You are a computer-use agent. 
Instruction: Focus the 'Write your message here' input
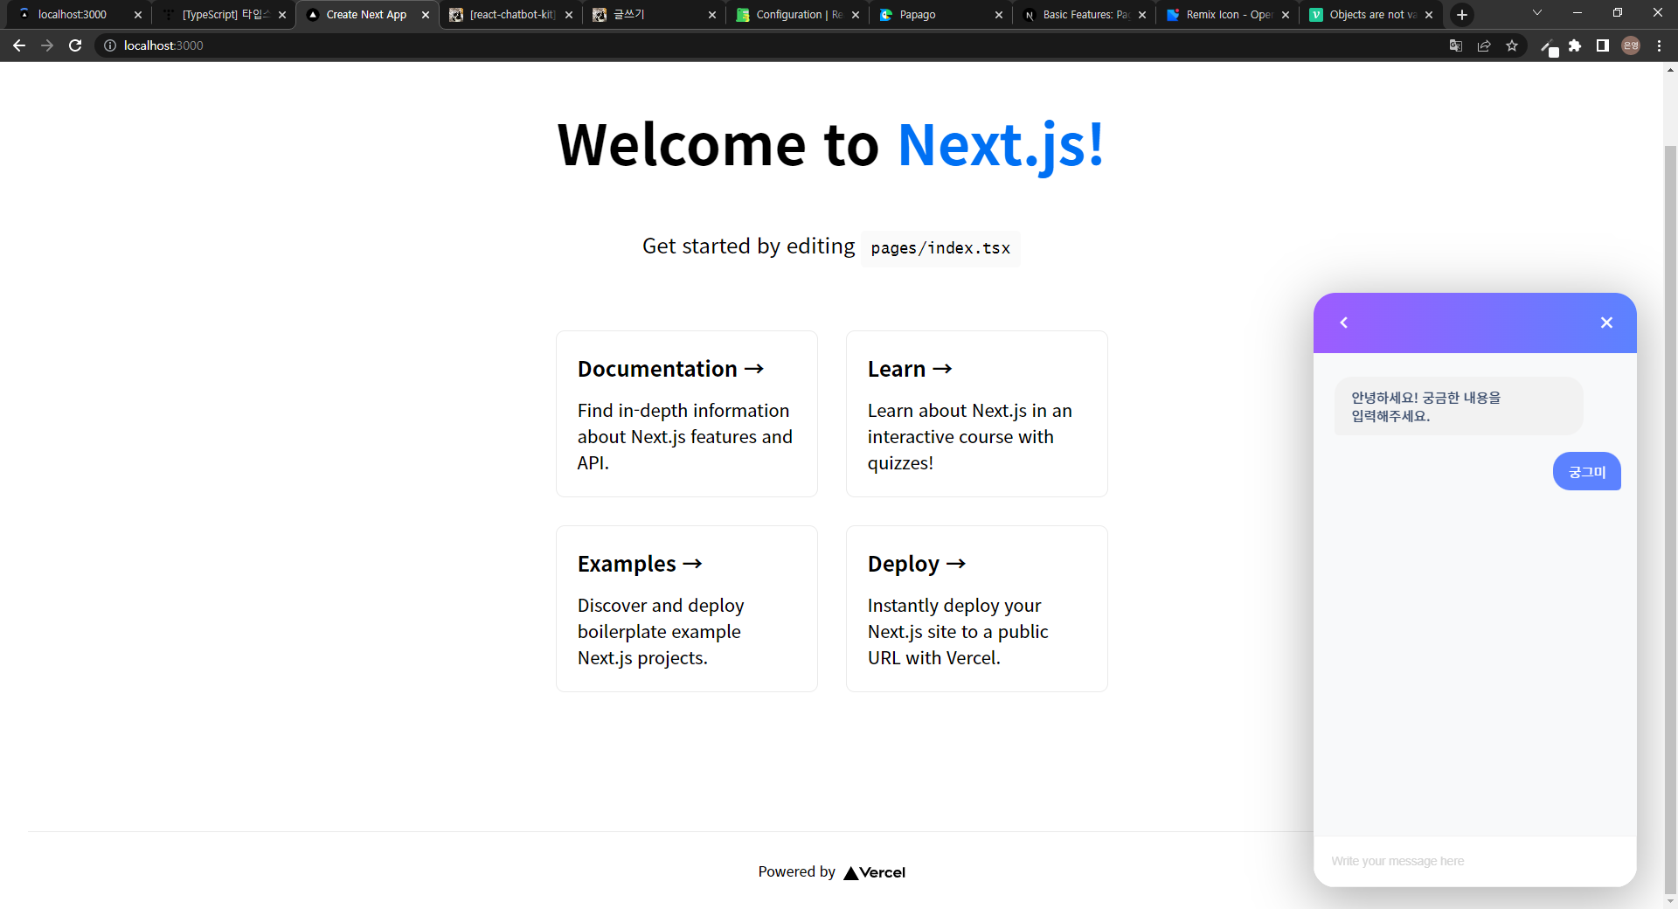pos(1474,861)
